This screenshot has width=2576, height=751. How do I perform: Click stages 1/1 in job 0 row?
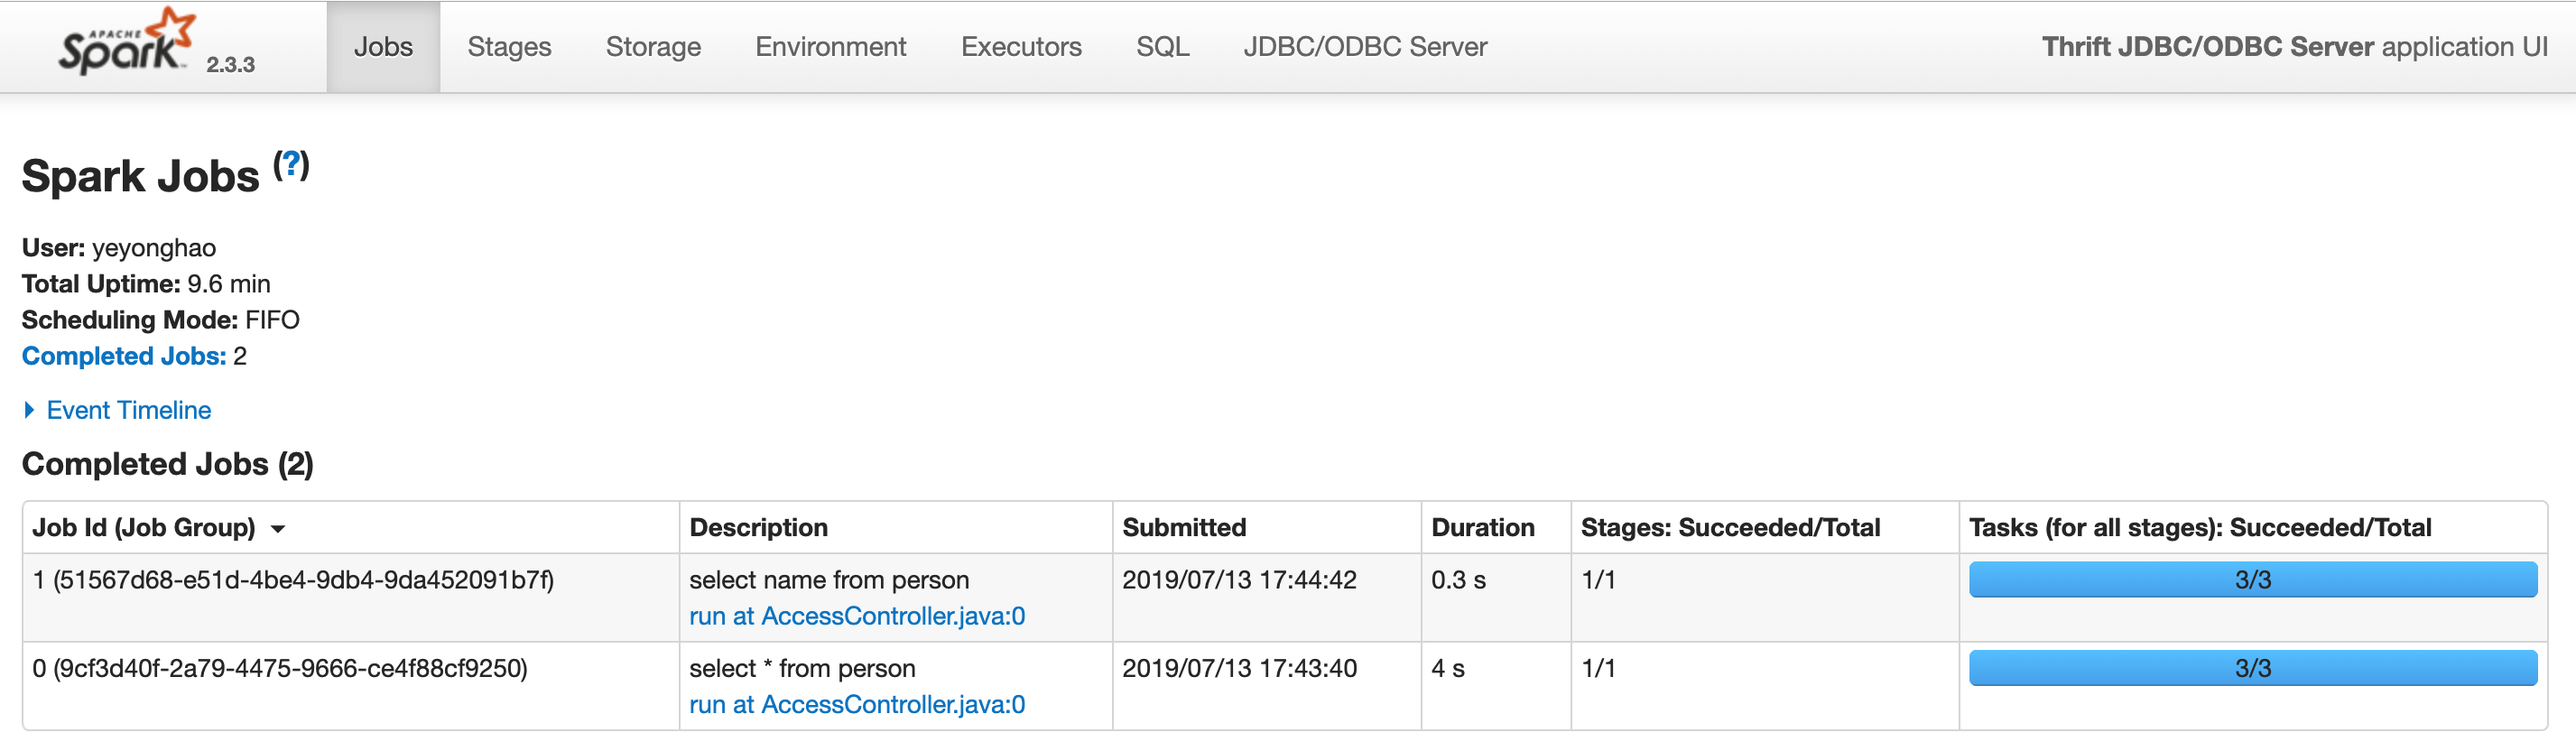(x=1598, y=668)
